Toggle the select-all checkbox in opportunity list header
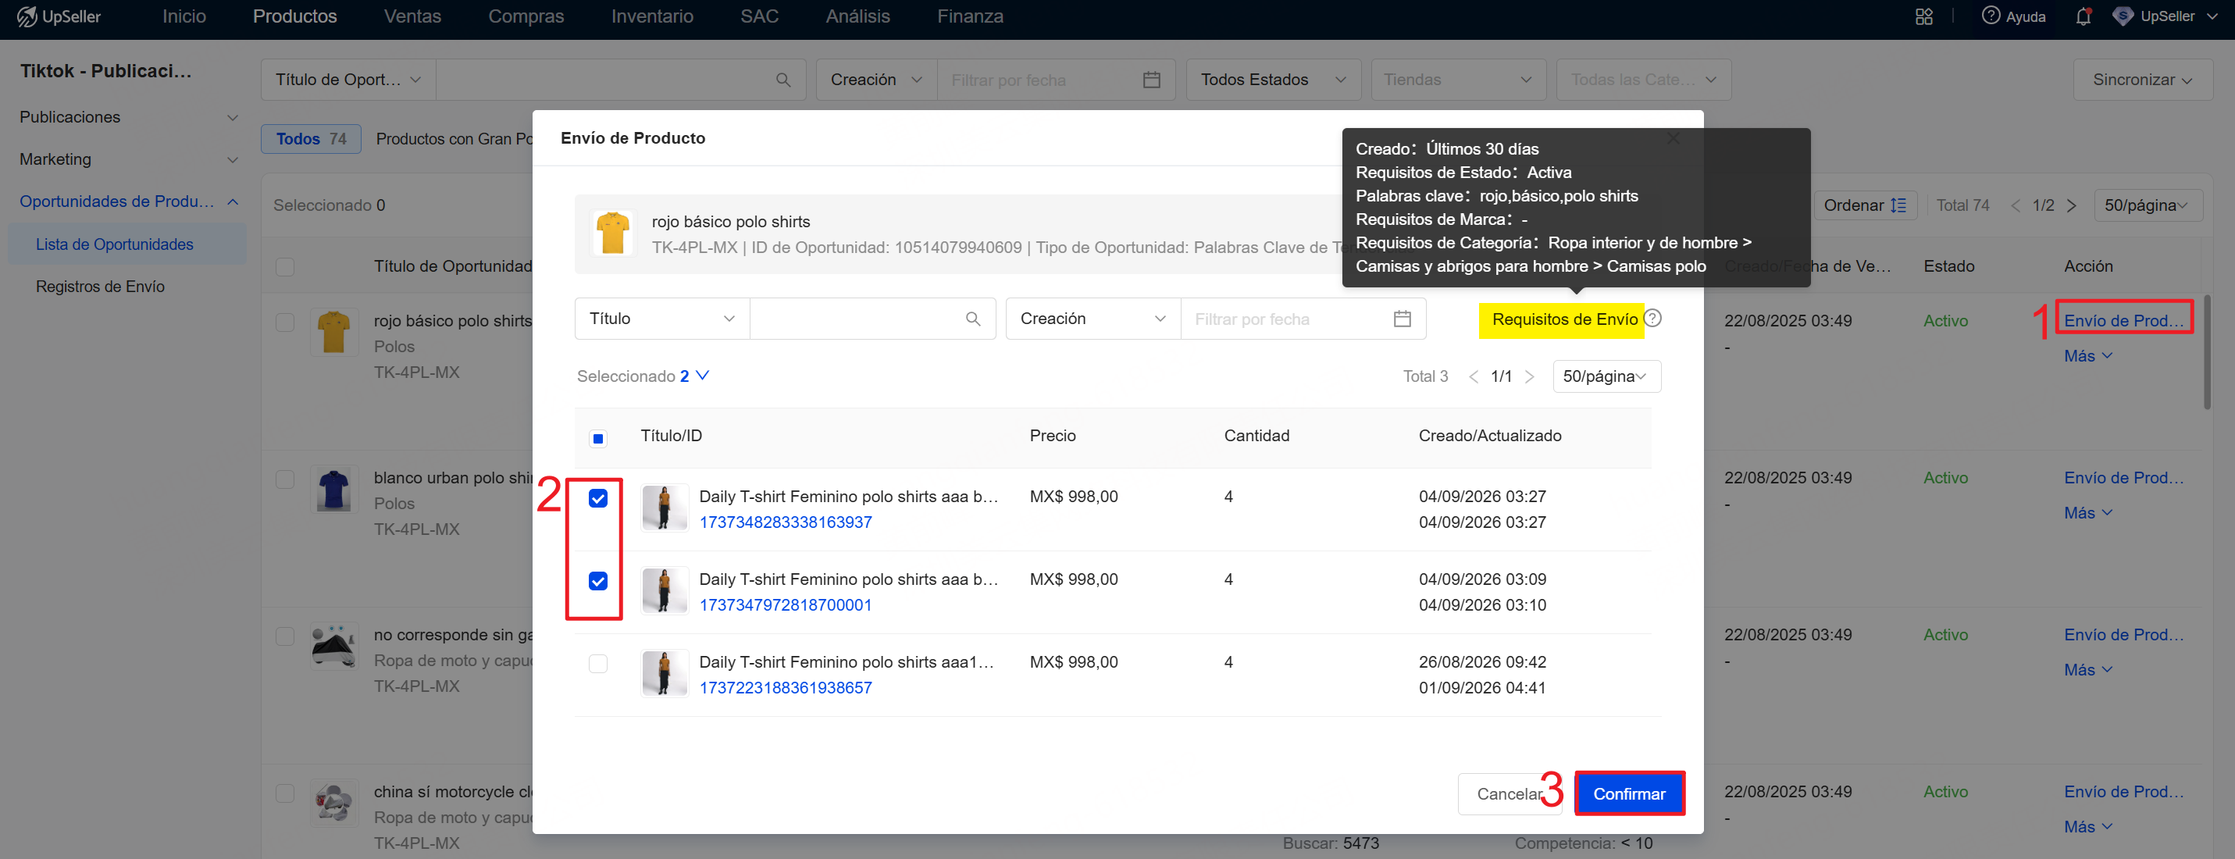Image resolution: width=2235 pixels, height=859 pixels. [284, 266]
